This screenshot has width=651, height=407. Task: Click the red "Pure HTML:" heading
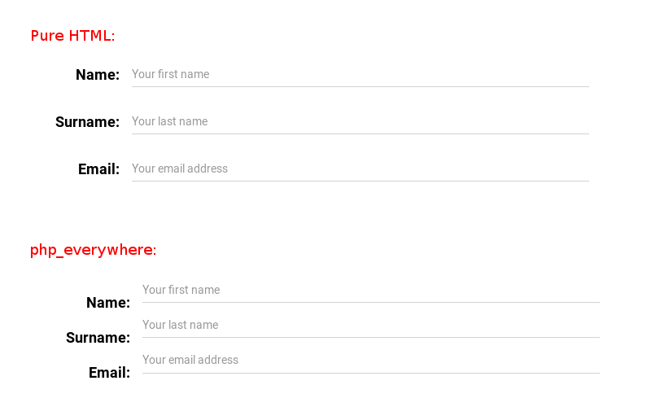pos(72,36)
